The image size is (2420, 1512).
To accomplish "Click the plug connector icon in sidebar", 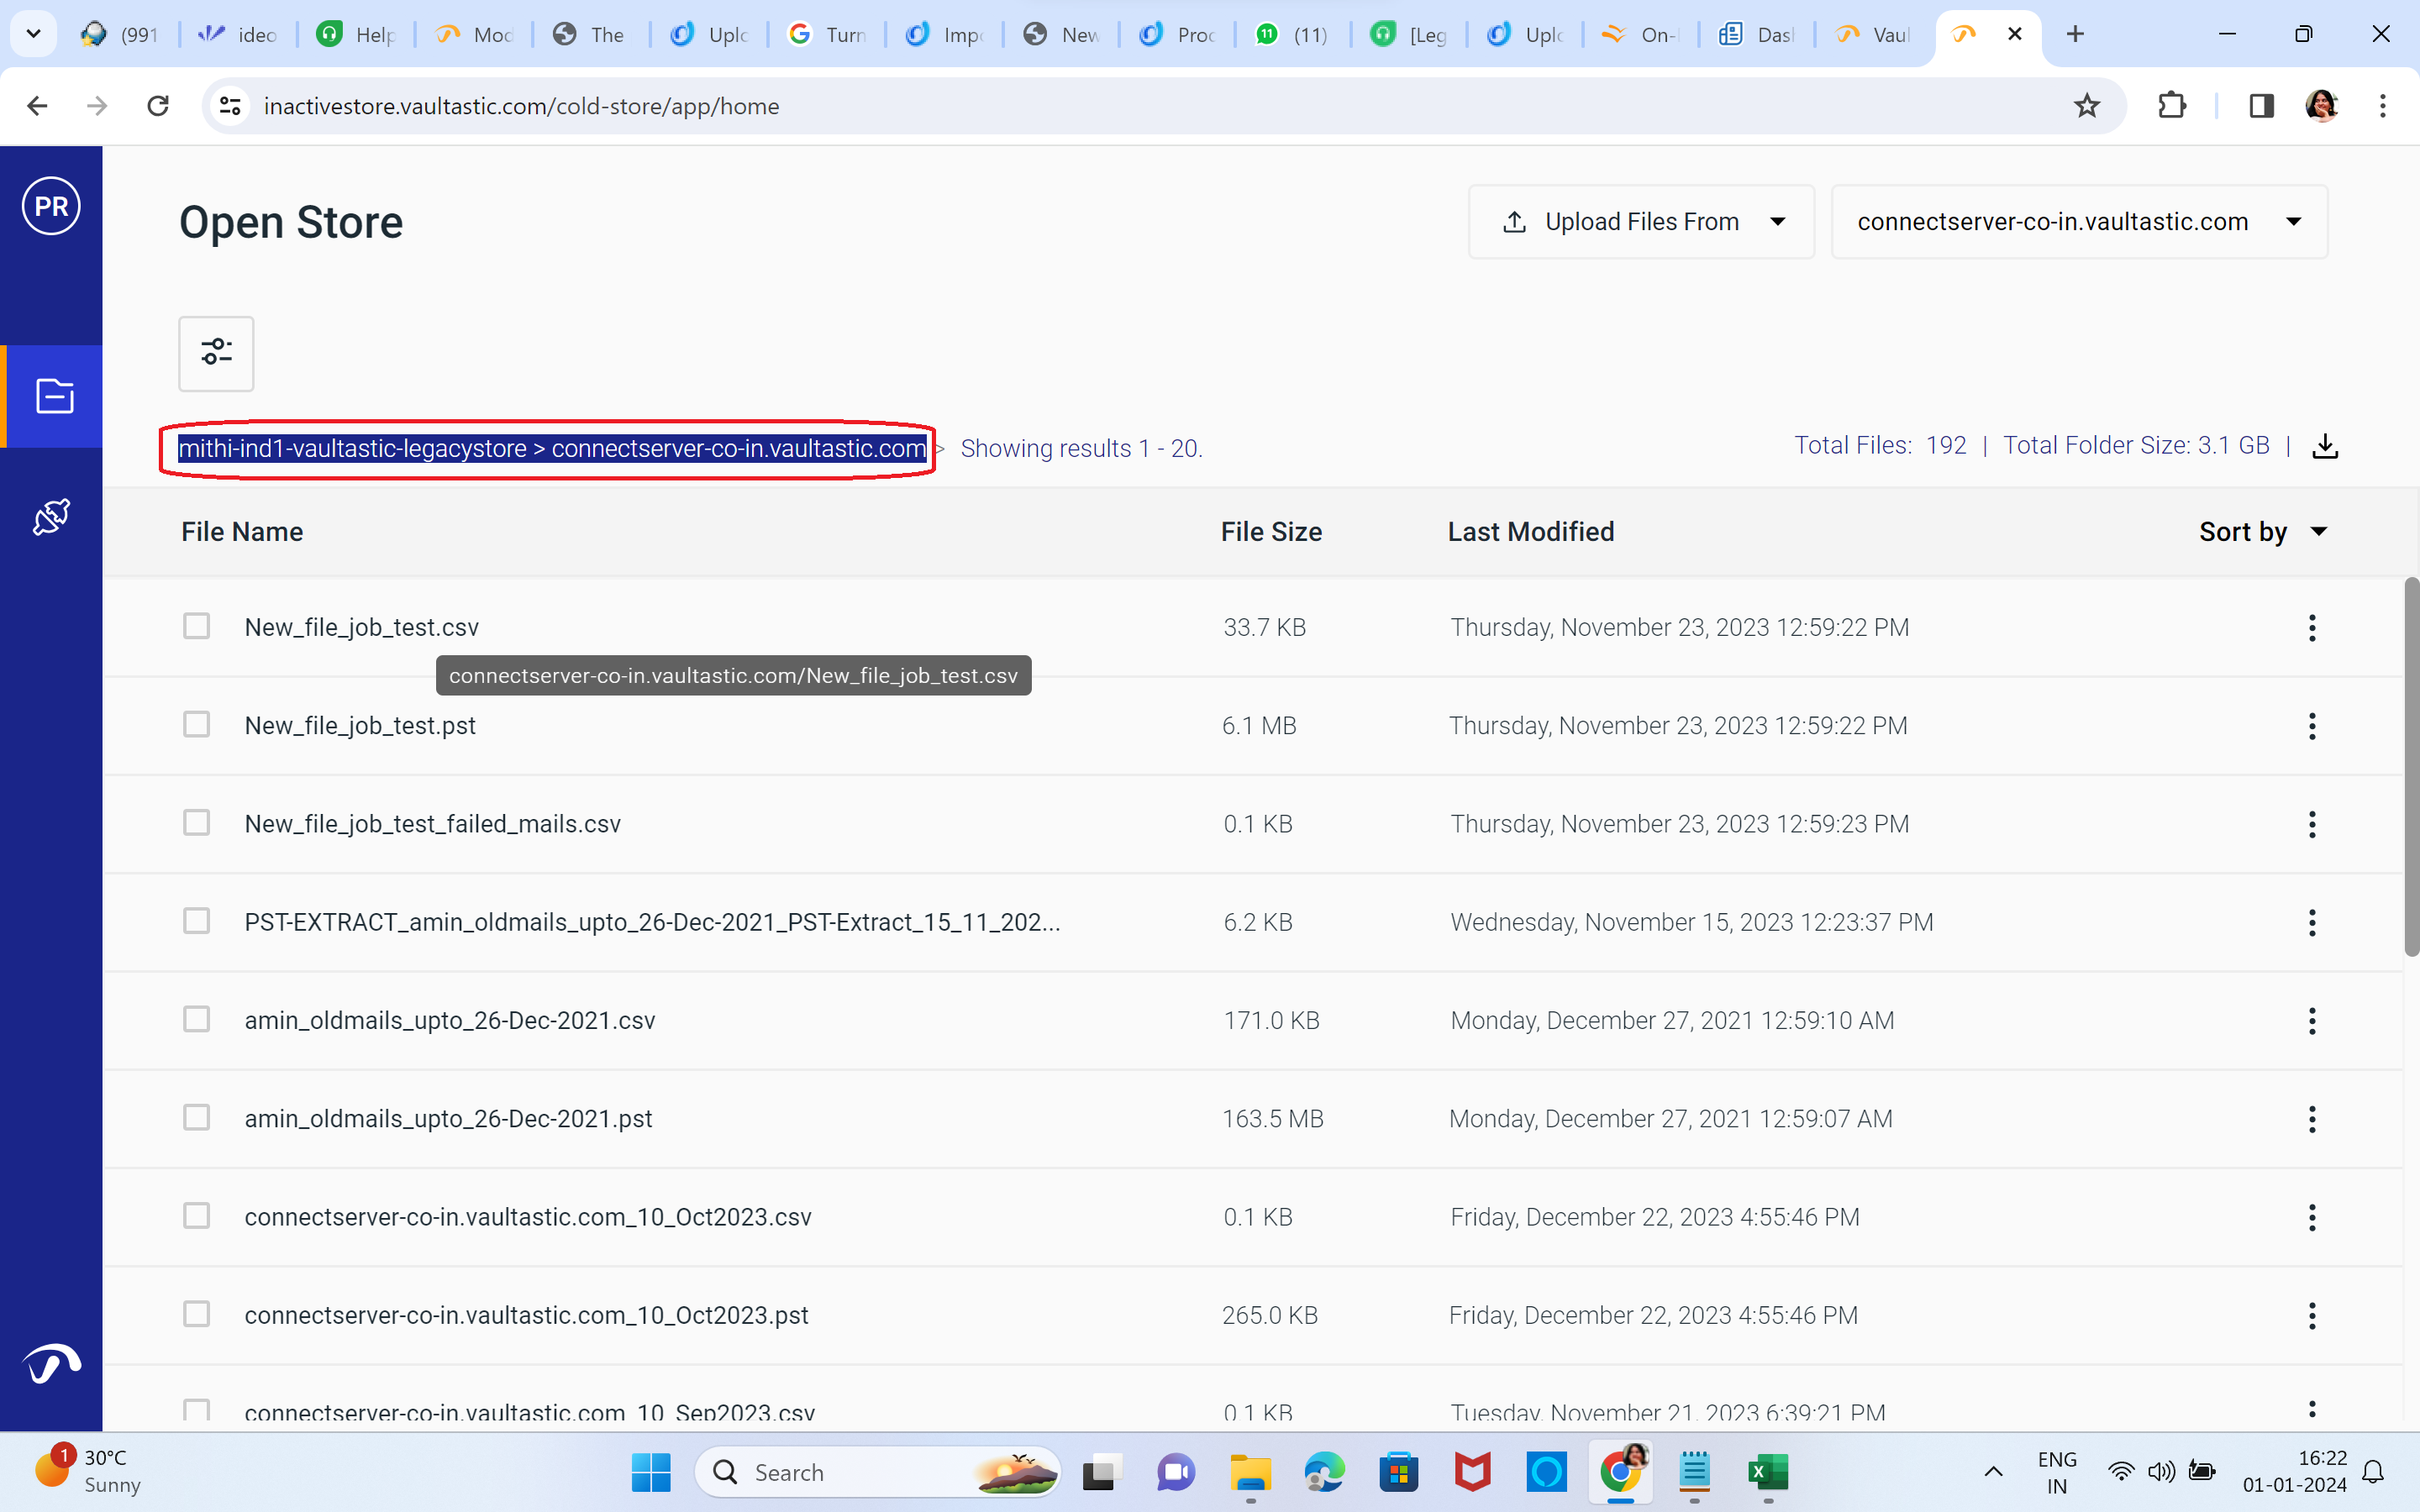I will point(52,517).
